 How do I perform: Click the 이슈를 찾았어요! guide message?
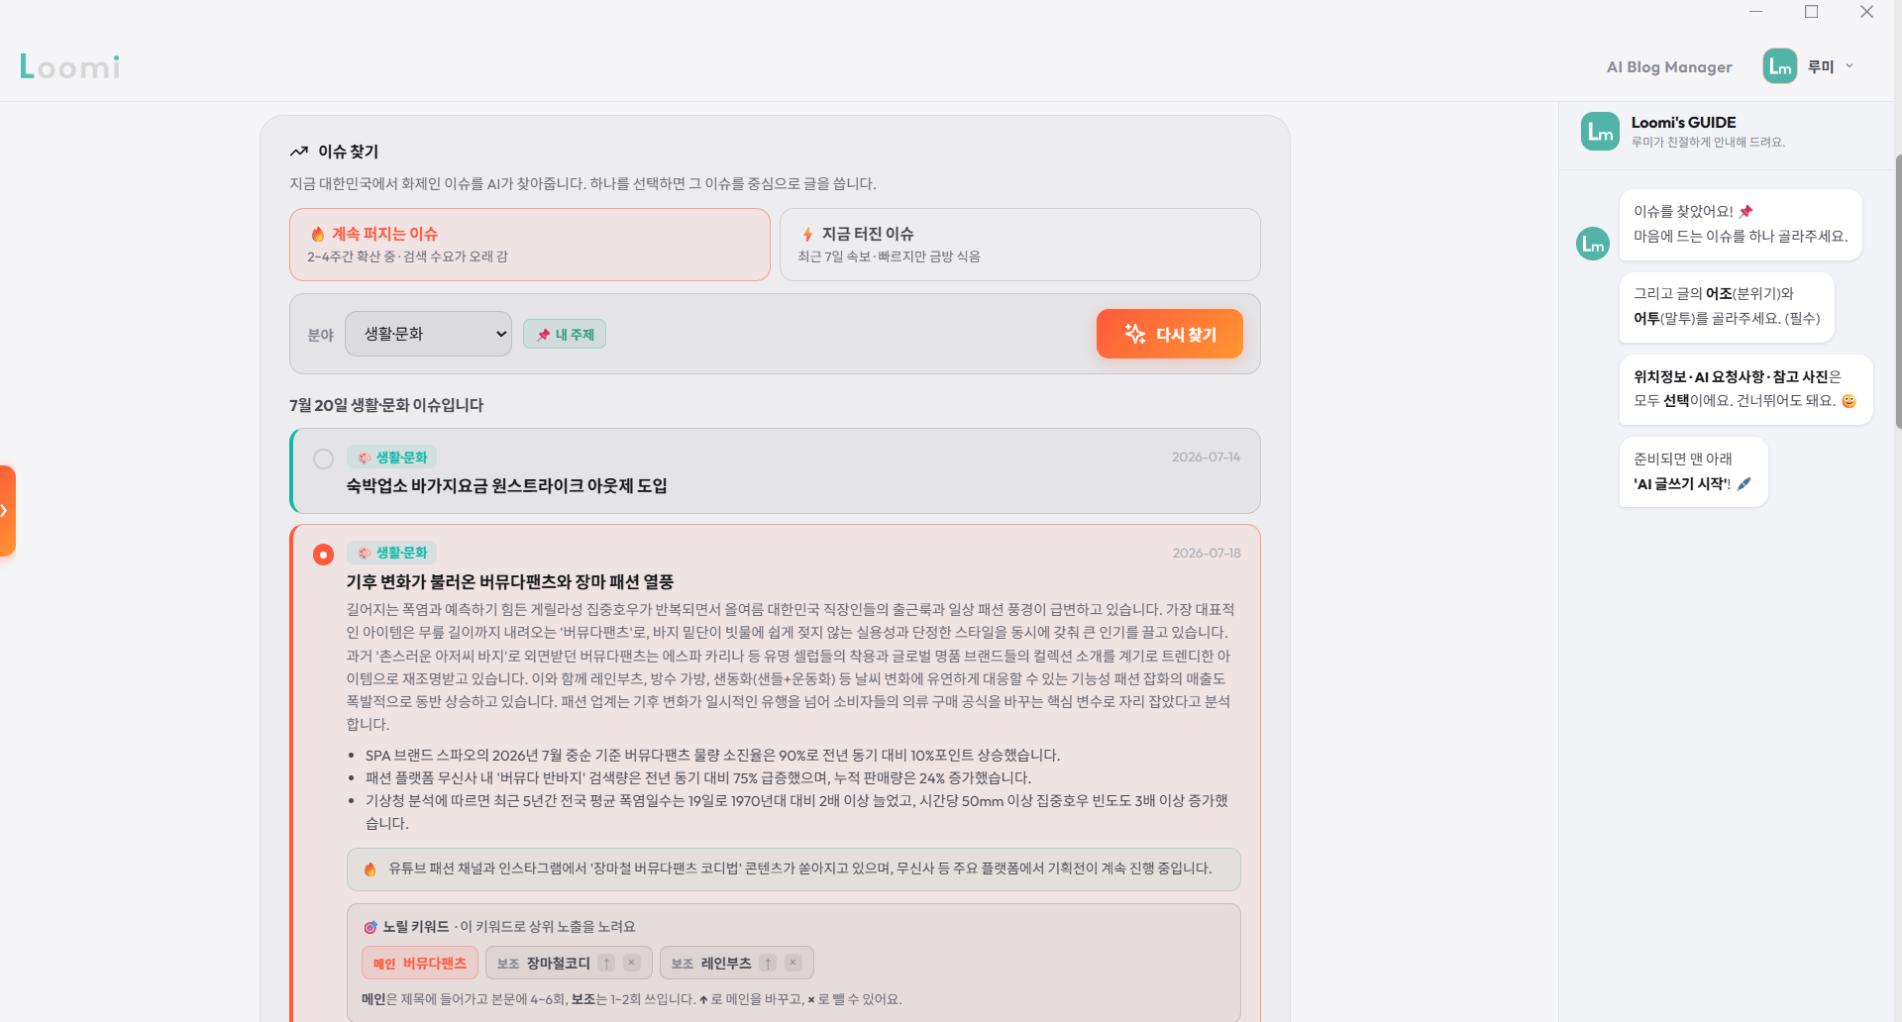click(1741, 224)
